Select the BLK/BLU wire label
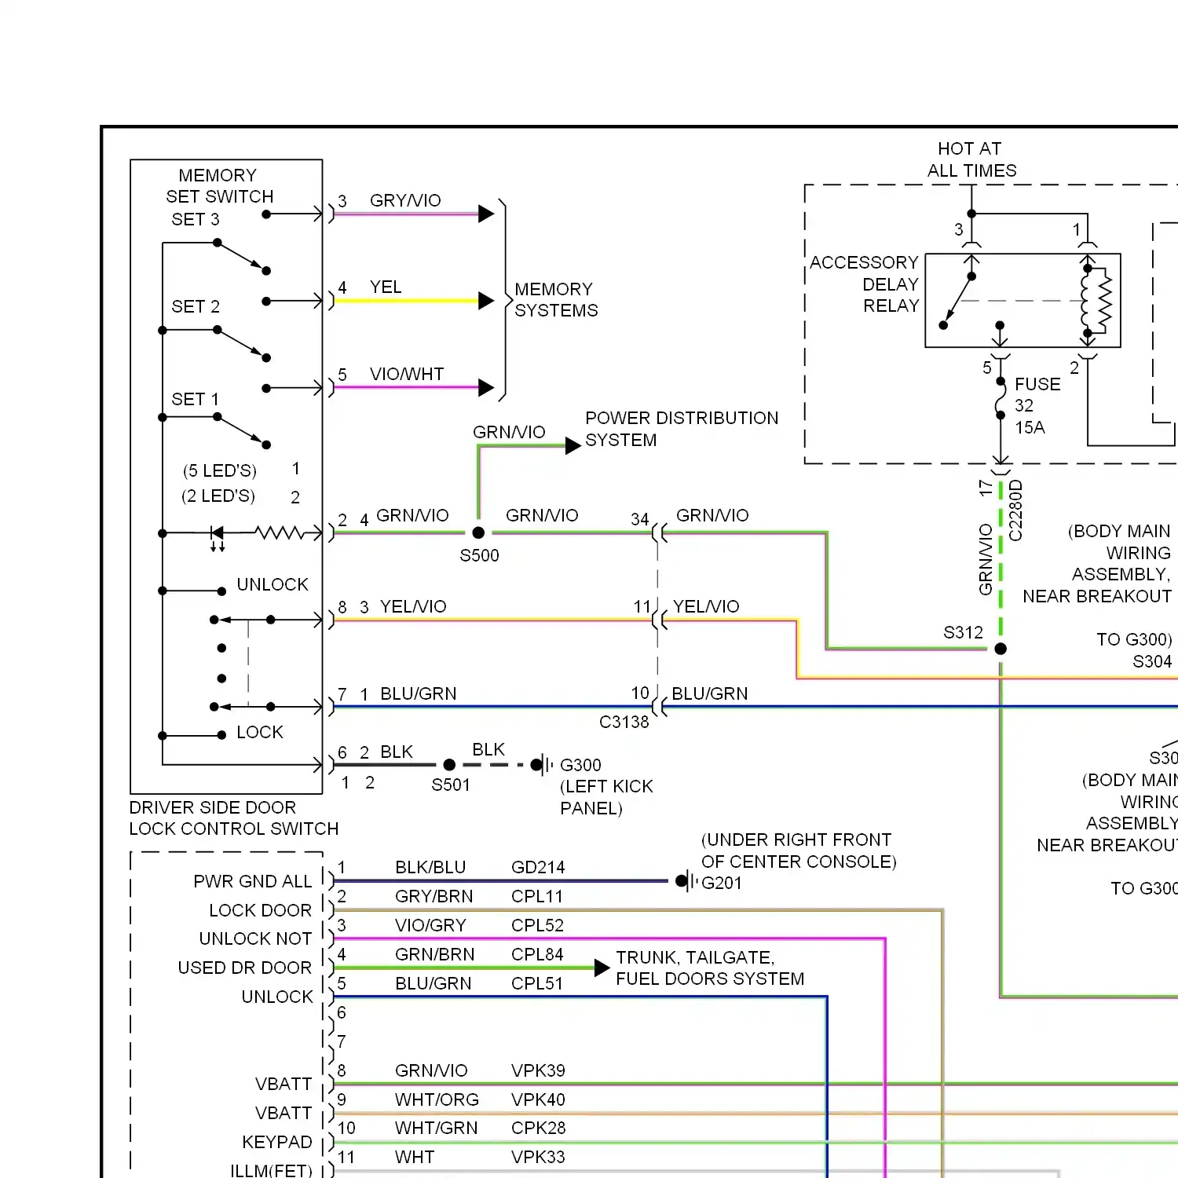This screenshot has width=1178, height=1178. tap(430, 867)
